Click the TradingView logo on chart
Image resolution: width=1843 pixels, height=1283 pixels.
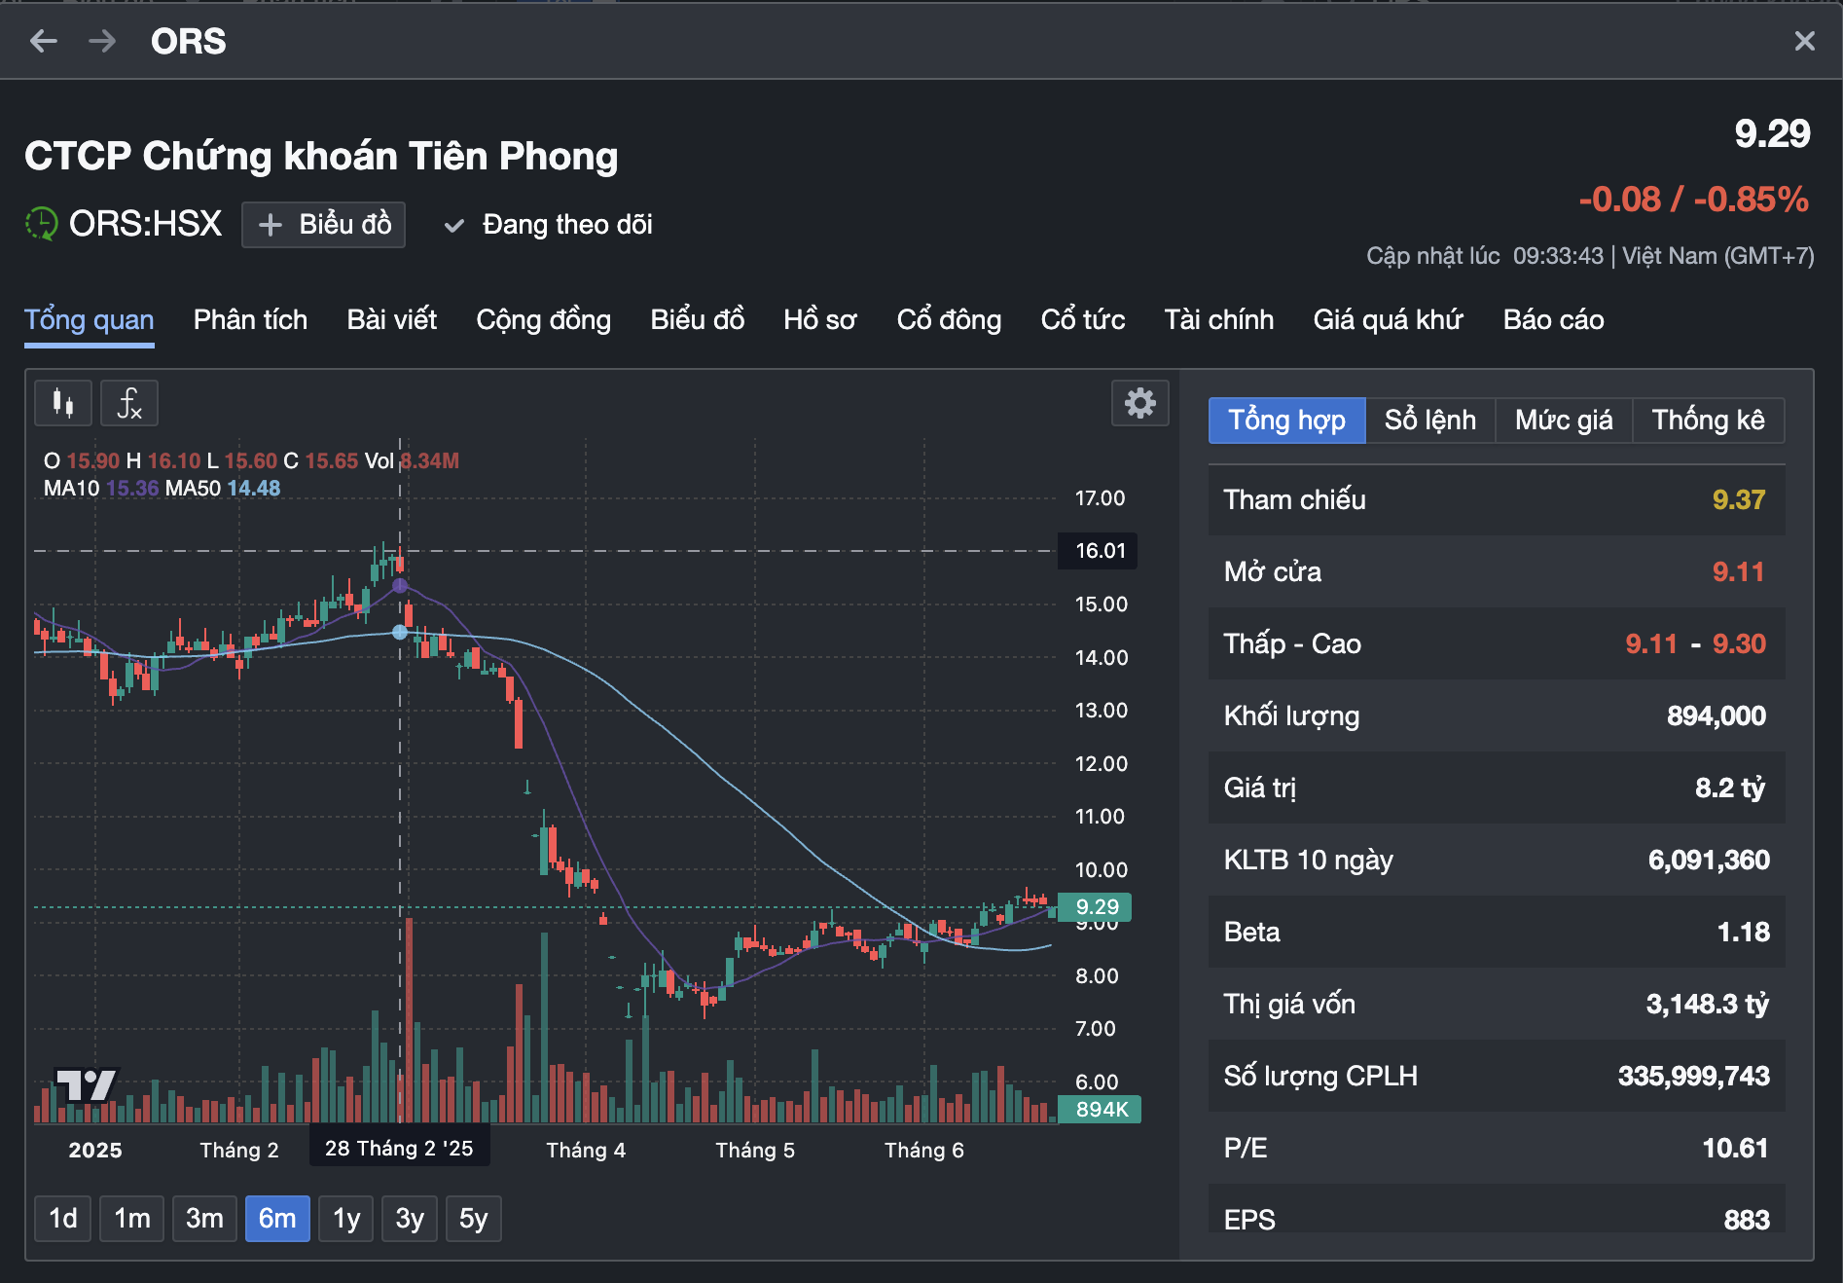point(86,1085)
